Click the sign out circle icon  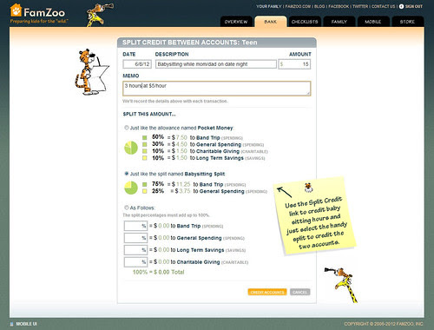point(401,6)
